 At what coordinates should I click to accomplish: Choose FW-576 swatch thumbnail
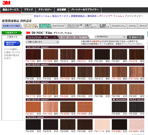pyautogui.click(x=137, y=54)
